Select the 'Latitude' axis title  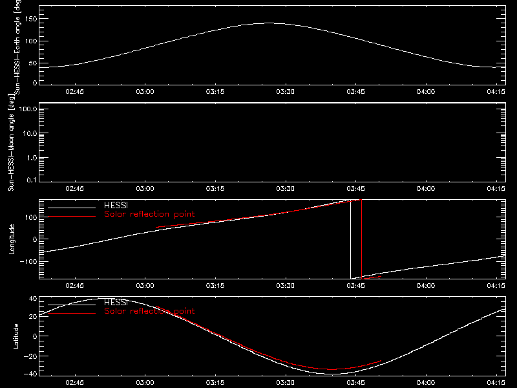(x=16, y=336)
